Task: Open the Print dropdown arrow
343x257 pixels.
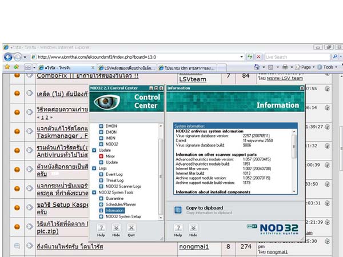Action: [x=292, y=67]
